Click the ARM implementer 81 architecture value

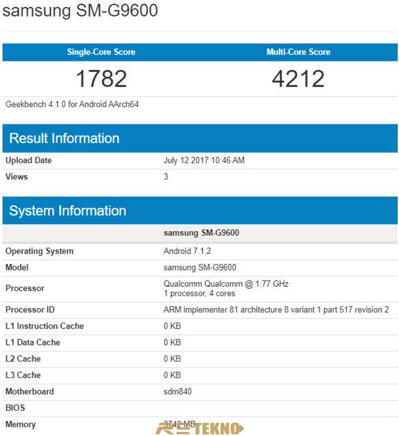[x=276, y=310]
